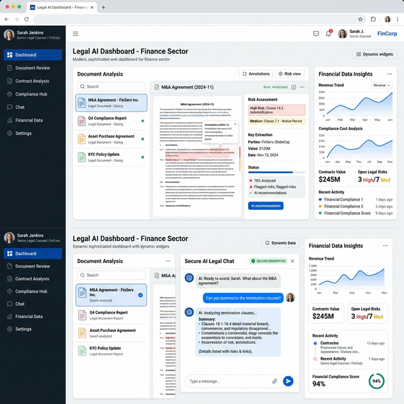Open Asset Purchase Agreement labeled Searh analyzed
Screen dimensions: 404x404
coord(111,333)
